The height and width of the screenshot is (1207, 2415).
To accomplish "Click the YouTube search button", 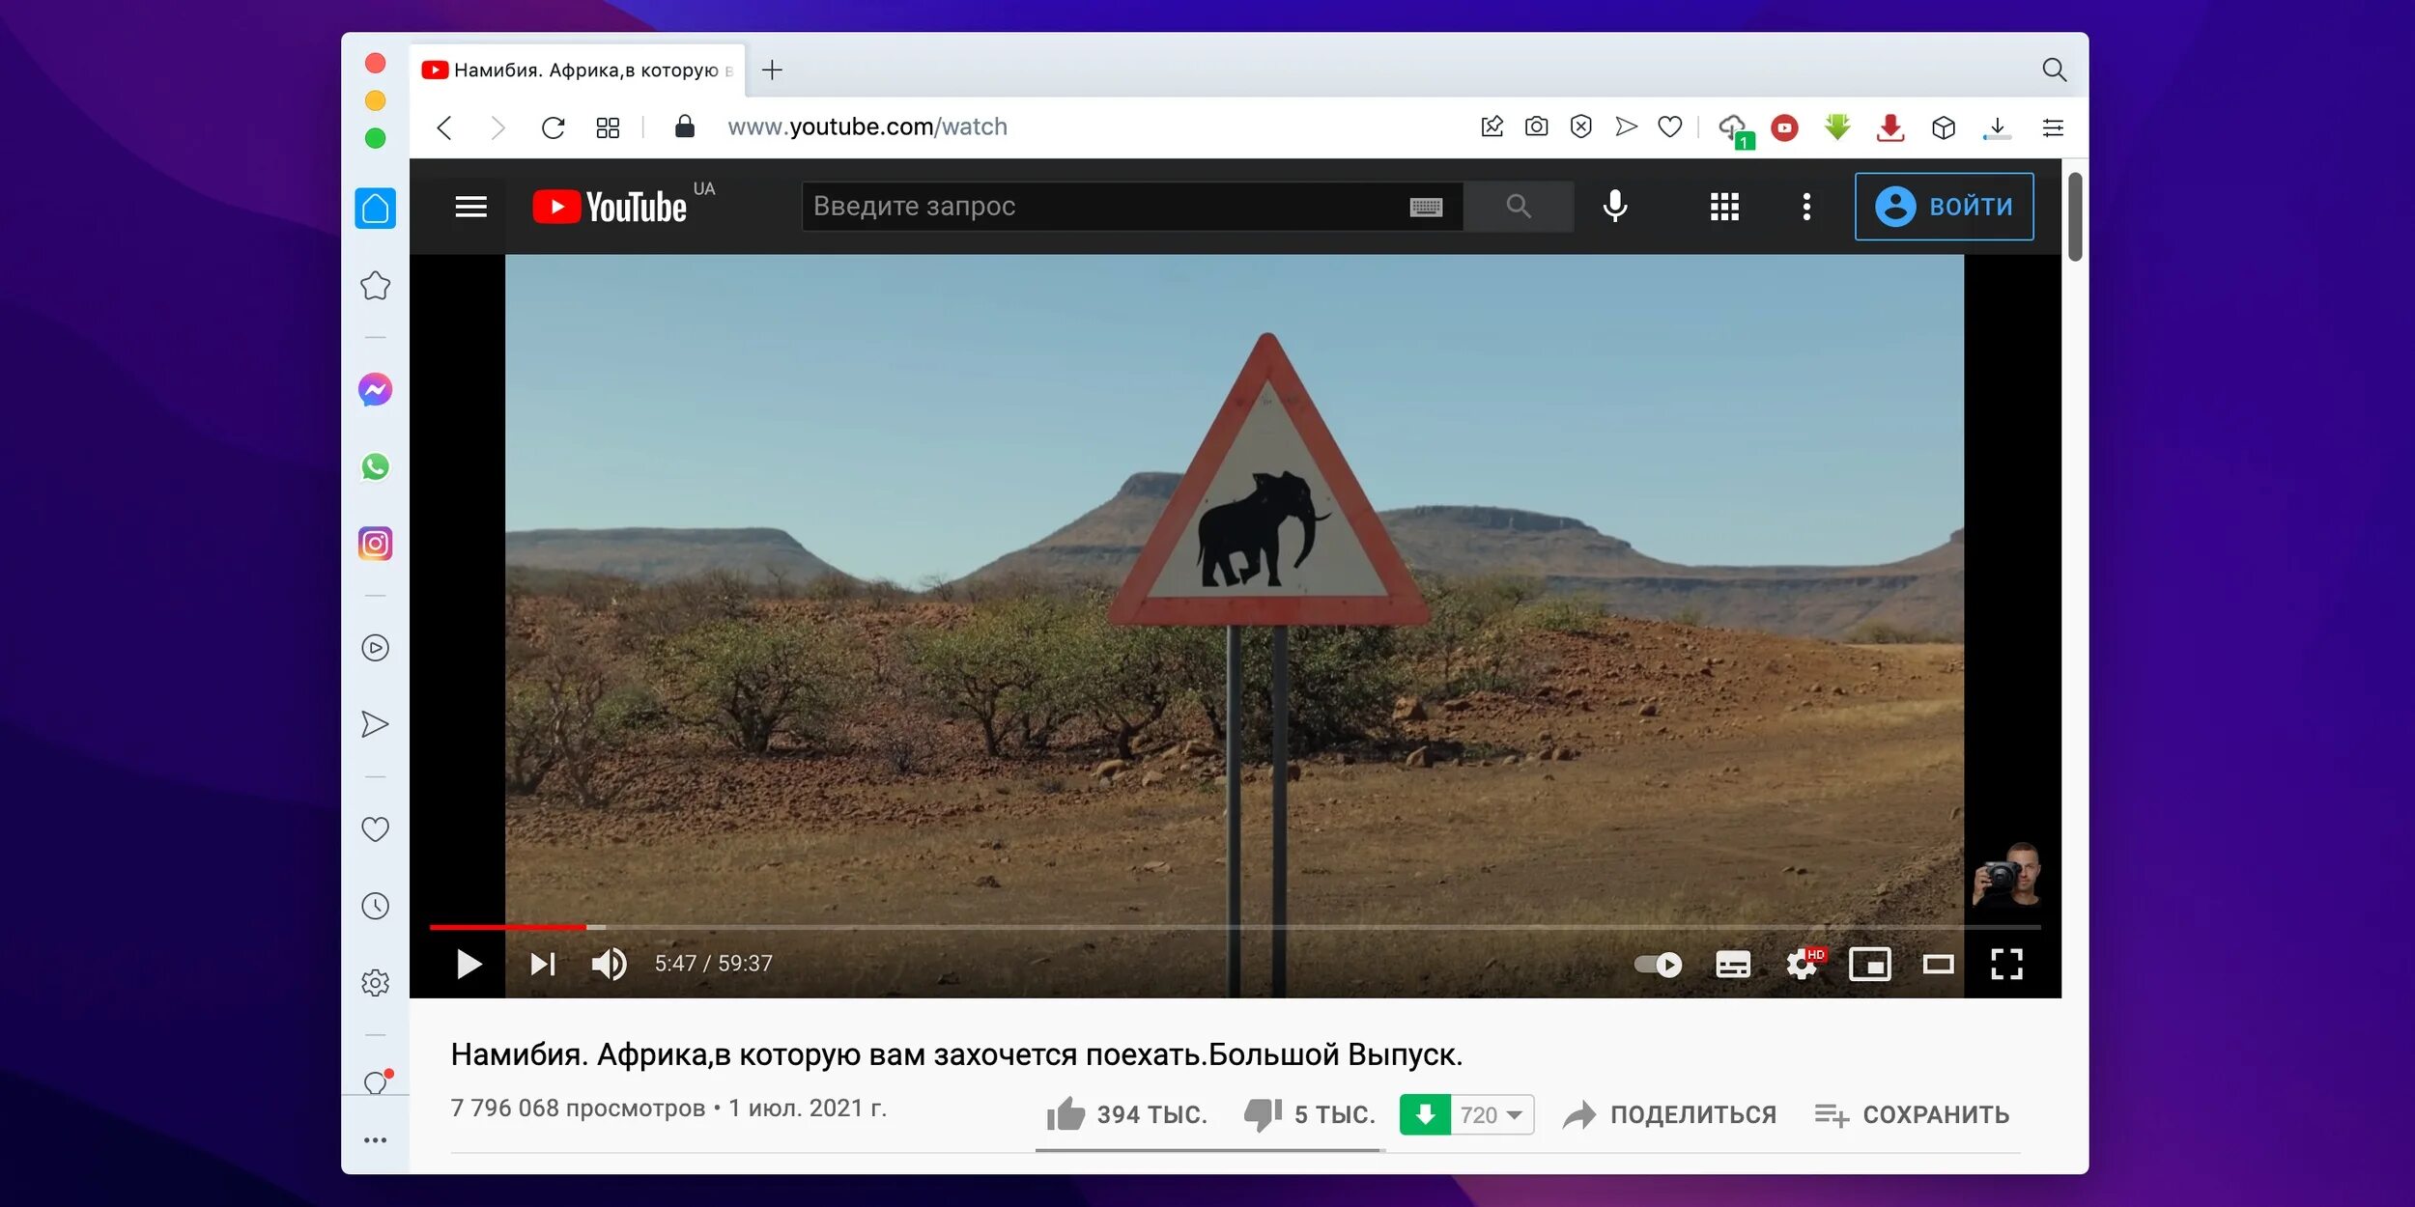I will [x=1519, y=206].
